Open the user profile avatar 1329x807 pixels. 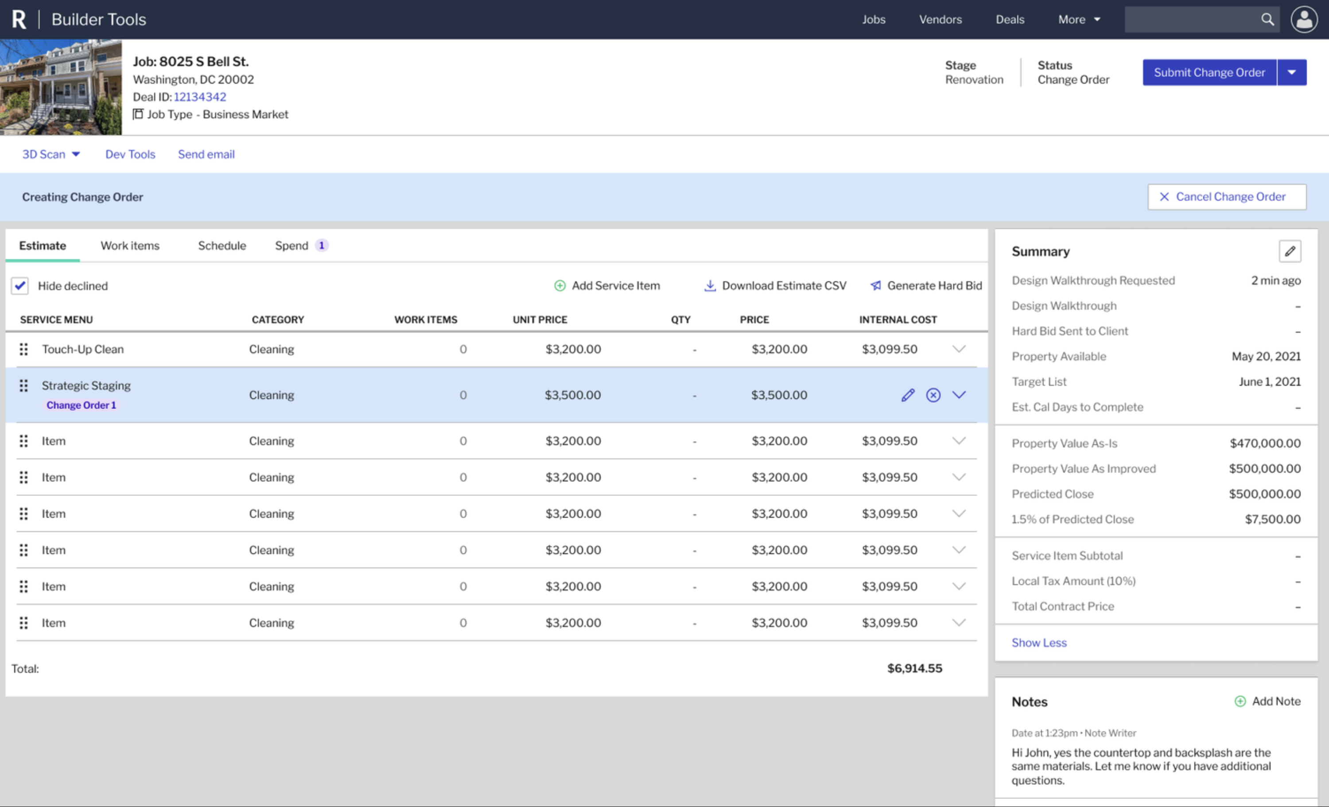1304,19
